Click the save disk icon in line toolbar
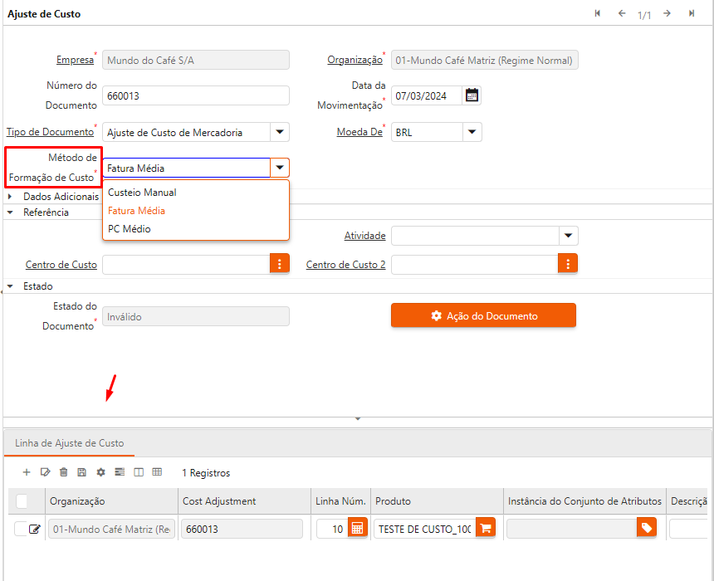Image resolution: width=714 pixels, height=581 pixels. 81,472
